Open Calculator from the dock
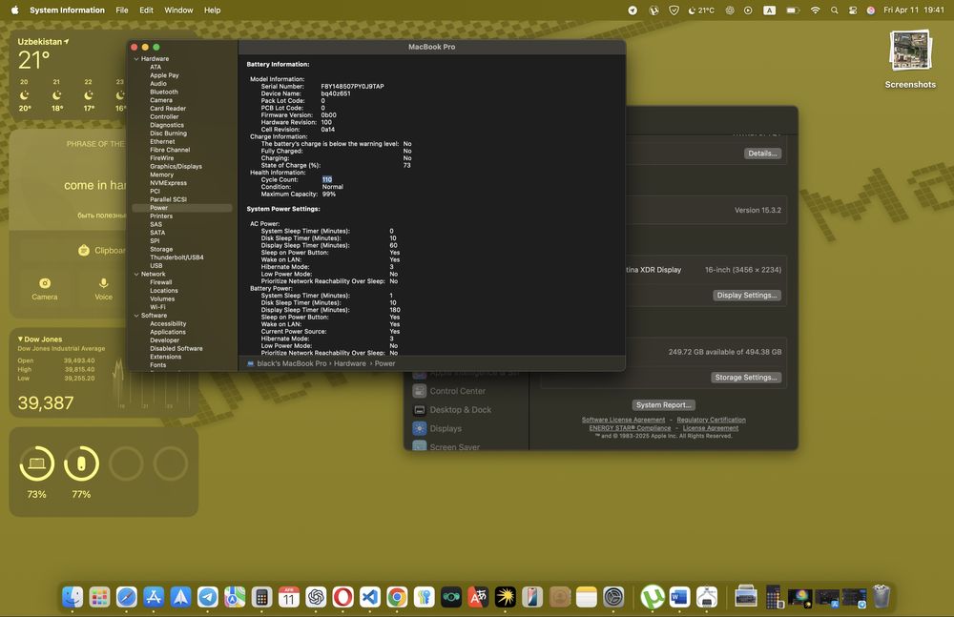The height and width of the screenshot is (617, 954). pos(261,597)
